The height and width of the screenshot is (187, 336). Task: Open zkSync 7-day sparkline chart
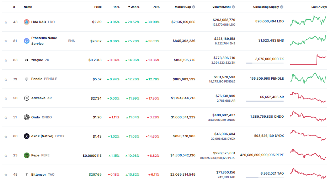308,59
